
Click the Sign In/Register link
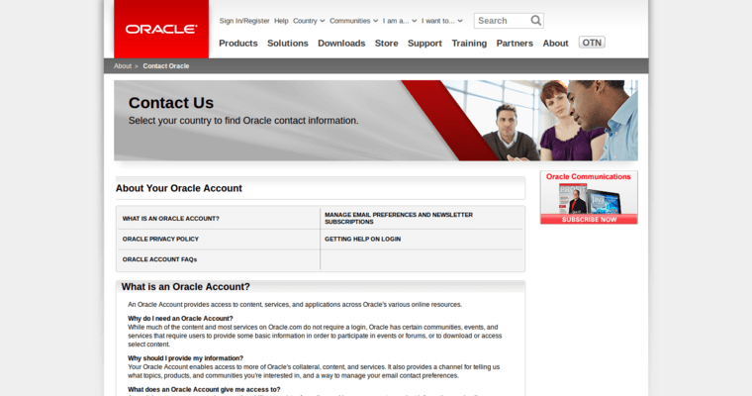pyautogui.click(x=244, y=21)
